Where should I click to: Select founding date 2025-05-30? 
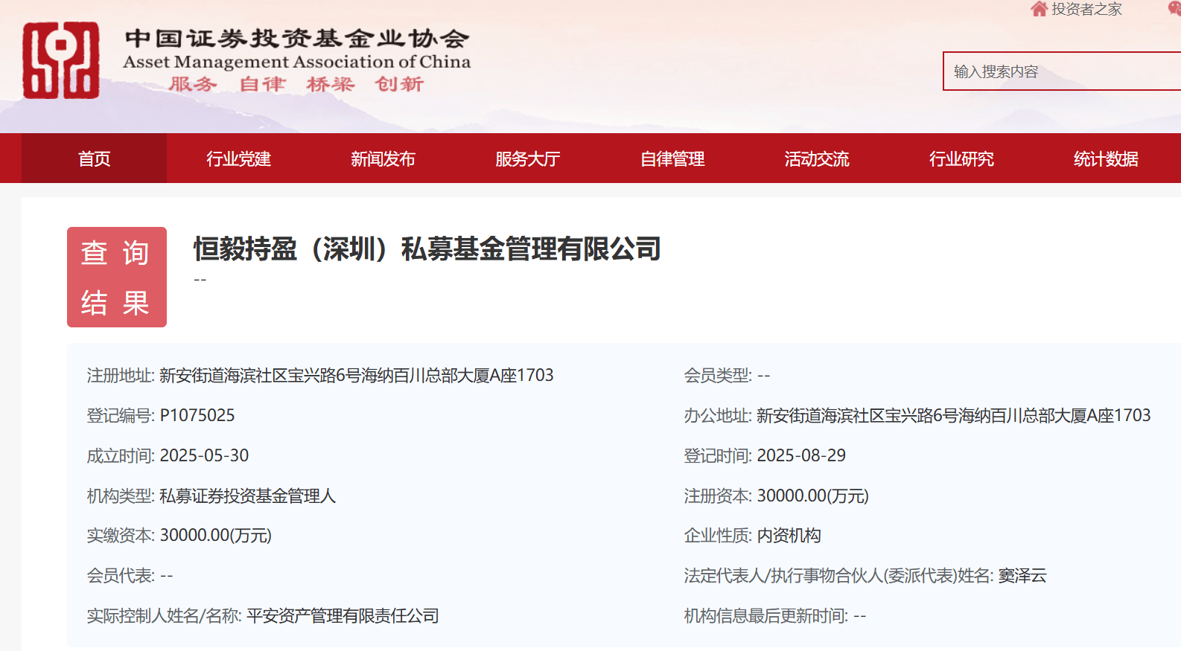204,455
